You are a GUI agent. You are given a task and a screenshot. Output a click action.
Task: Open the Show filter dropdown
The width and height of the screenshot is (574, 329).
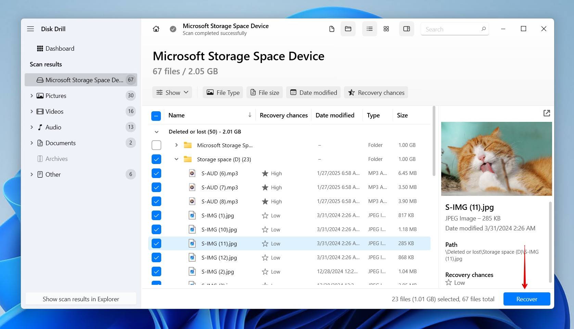pyautogui.click(x=172, y=92)
